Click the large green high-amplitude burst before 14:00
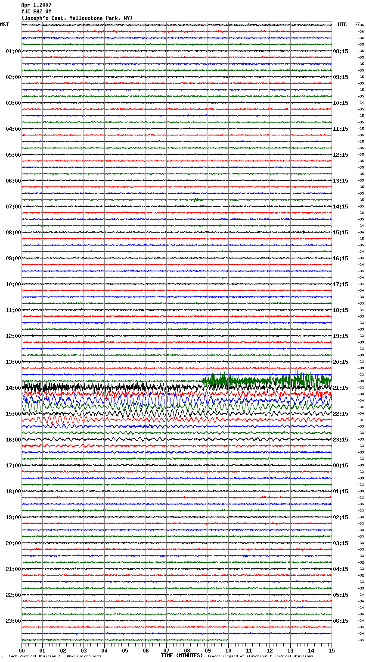The height and width of the screenshot is (662, 366). coord(265,380)
